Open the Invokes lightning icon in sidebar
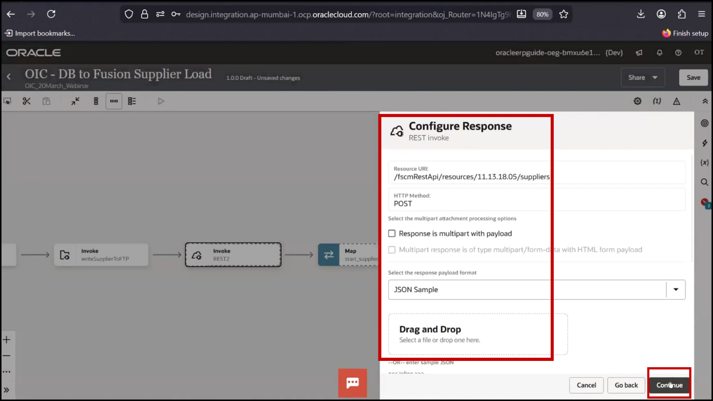 (704, 143)
